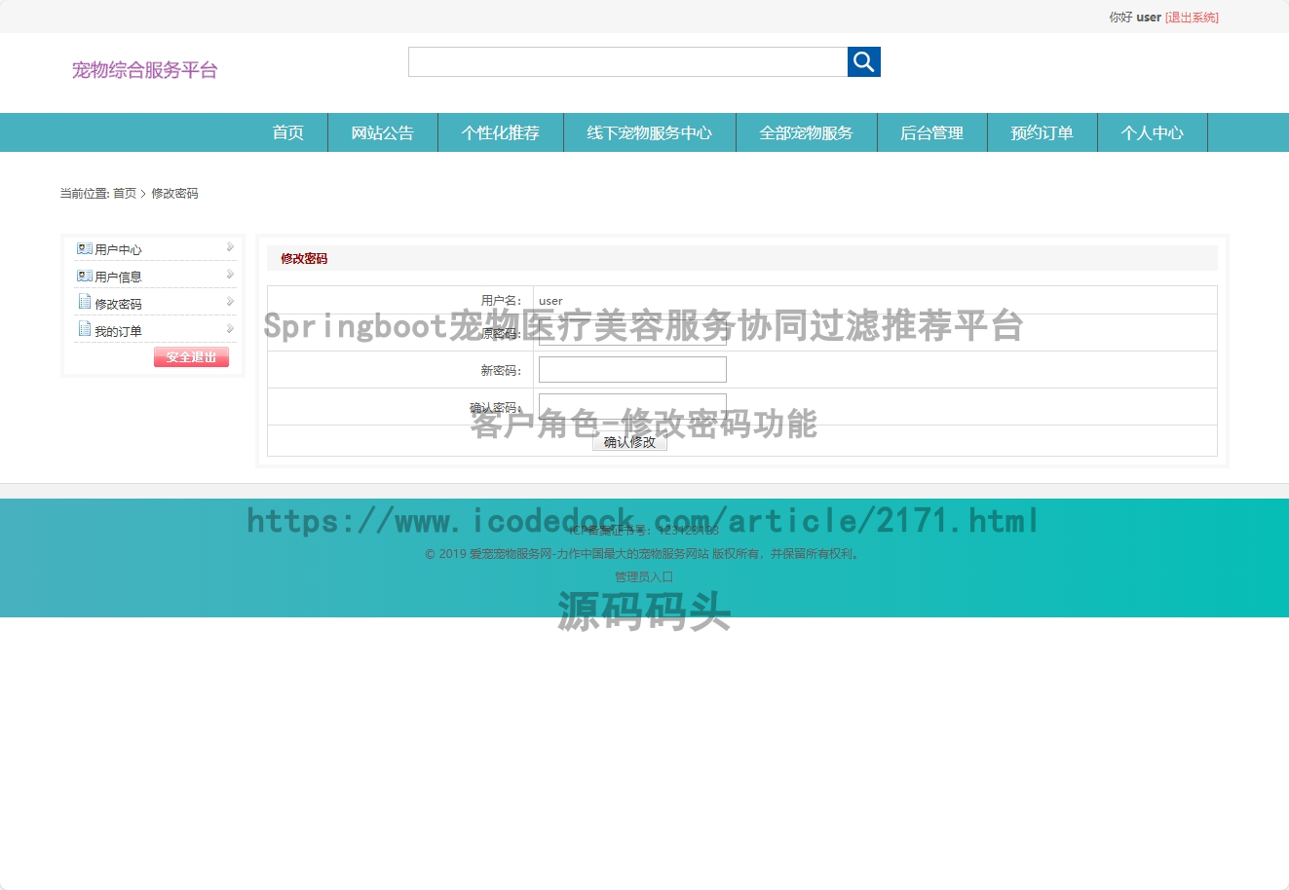Viewport: 1289px width, 890px height.
Task: Click the 确认修改 submit button
Action: click(629, 441)
